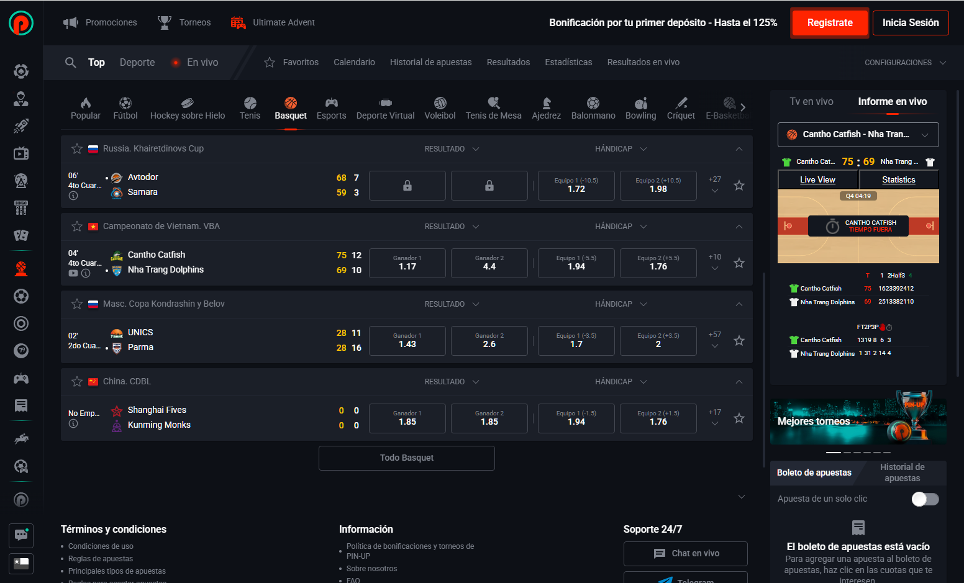Star the Avtodor vs Samara match
Image resolution: width=964 pixels, height=583 pixels.
(x=739, y=186)
